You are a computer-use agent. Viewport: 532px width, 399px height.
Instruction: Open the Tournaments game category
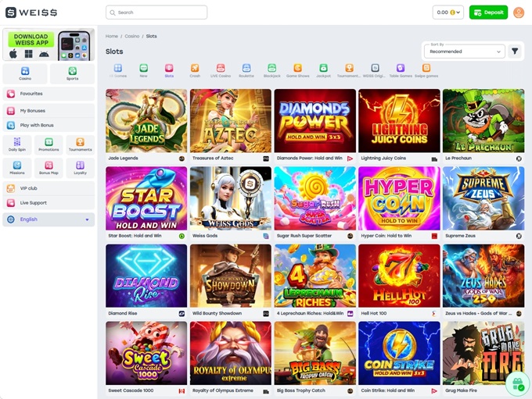point(349,70)
